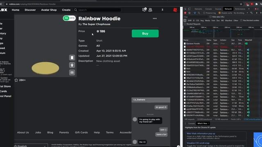262x147 pixels.
Task: Expand more DevTools tabs chevron
Action: 249,9
